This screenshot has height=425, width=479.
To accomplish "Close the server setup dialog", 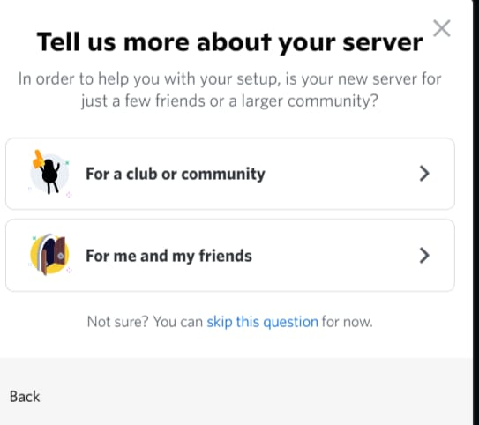I will 442,28.
